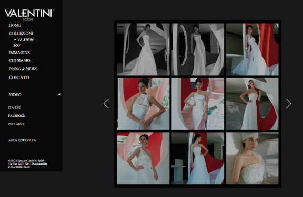
Task: Open the FACEBOOK link
Action: tap(17, 116)
